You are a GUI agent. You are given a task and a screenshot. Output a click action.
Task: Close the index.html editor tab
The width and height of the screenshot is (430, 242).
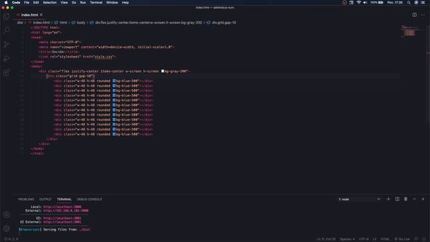[41, 15]
